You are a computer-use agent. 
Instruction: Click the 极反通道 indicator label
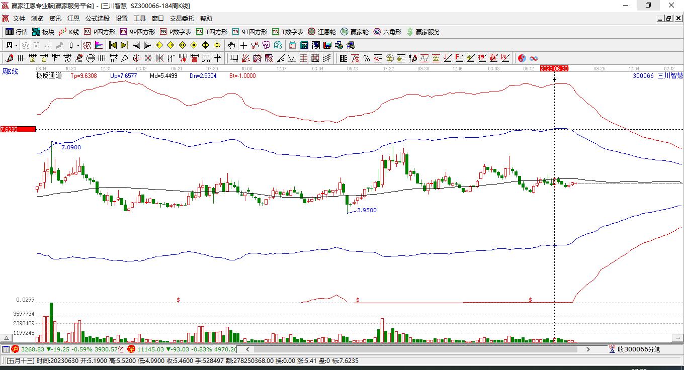tap(49, 76)
